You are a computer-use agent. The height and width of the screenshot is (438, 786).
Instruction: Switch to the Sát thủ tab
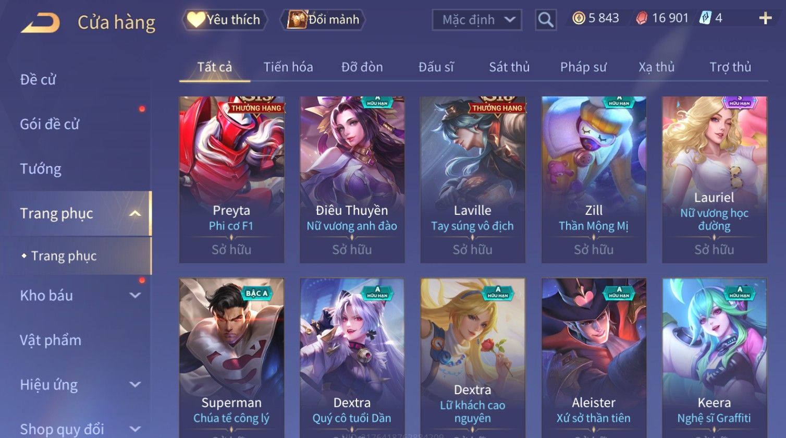click(509, 67)
